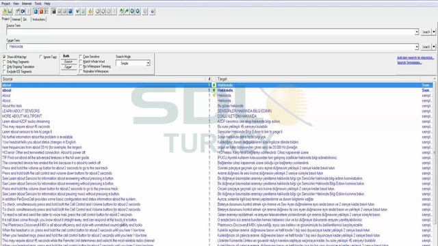The width and height of the screenshot is (438, 246).
Task: Open the Internet menu
Action: point(27,3)
